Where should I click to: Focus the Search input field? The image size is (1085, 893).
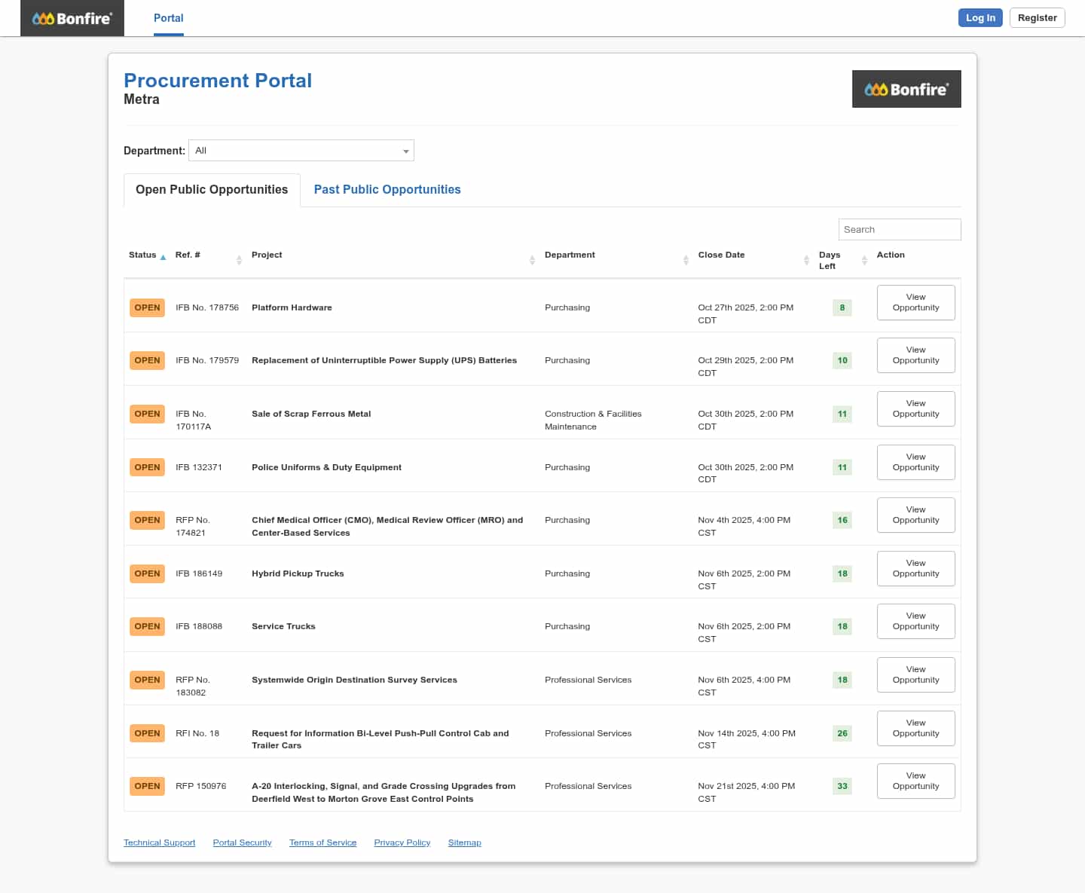(x=899, y=230)
